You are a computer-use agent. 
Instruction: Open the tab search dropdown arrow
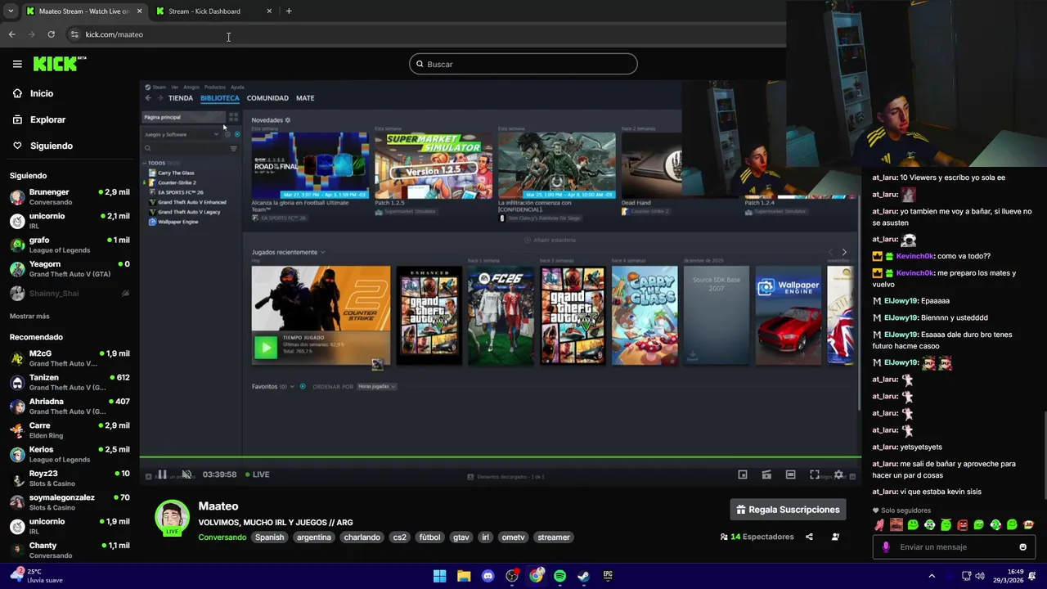point(11,11)
